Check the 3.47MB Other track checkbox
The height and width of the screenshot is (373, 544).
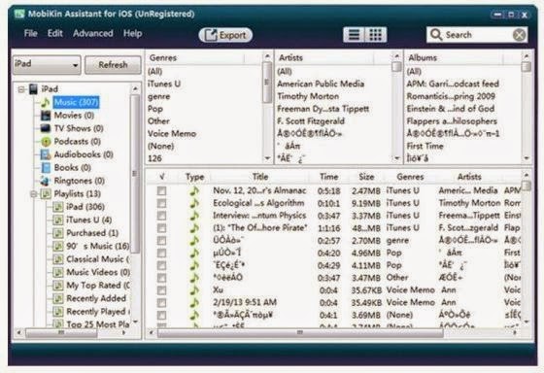coord(161,278)
